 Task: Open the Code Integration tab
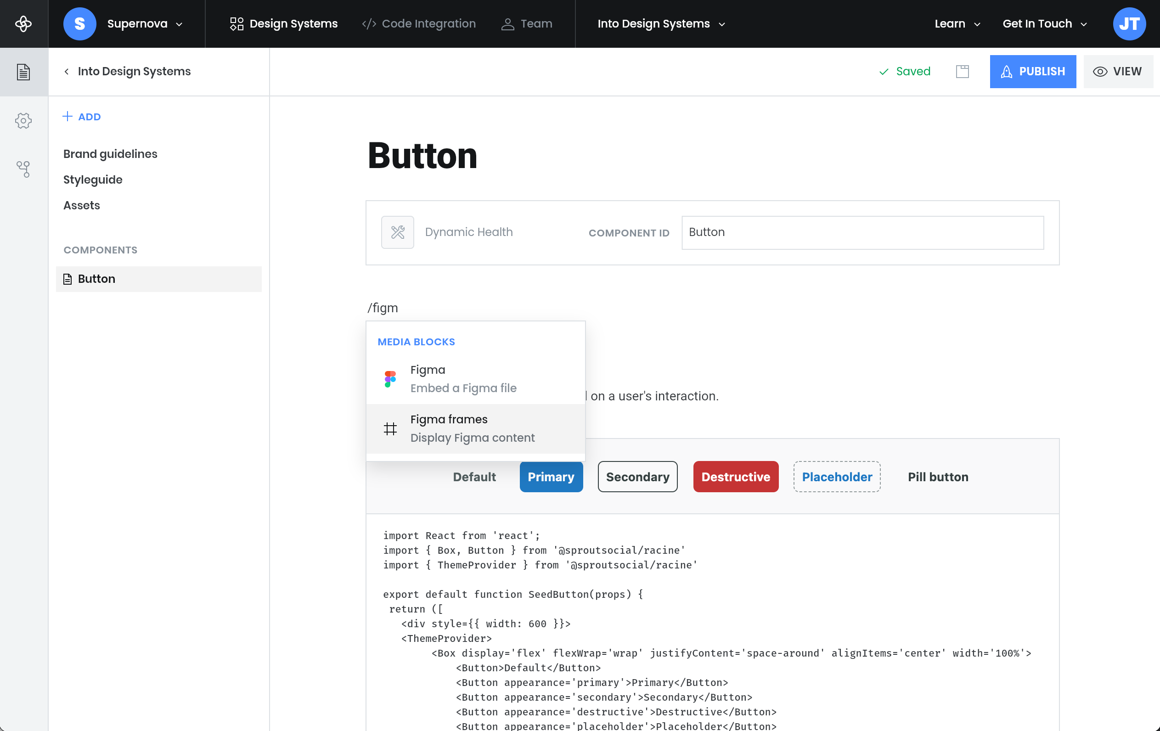(x=419, y=23)
